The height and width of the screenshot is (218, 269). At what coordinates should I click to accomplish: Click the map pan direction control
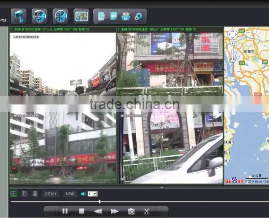pyautogui.click(x=232, y=34)
